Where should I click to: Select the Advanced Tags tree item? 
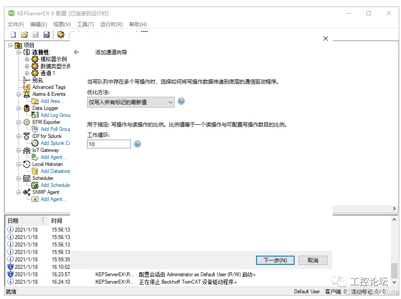[49, 87]
